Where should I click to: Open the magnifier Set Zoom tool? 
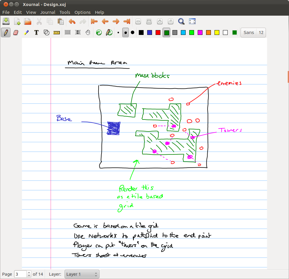coord(181,21)
